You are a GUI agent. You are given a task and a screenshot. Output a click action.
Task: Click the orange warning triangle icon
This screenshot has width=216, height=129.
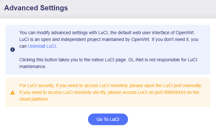coord(13,92)
